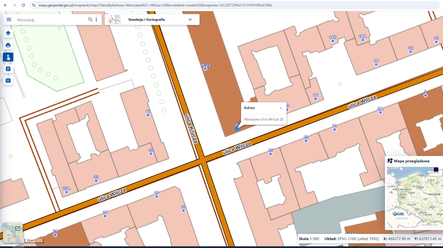Reload the page in browser
The width and height of the screenshot is (443, 248).
23,5
